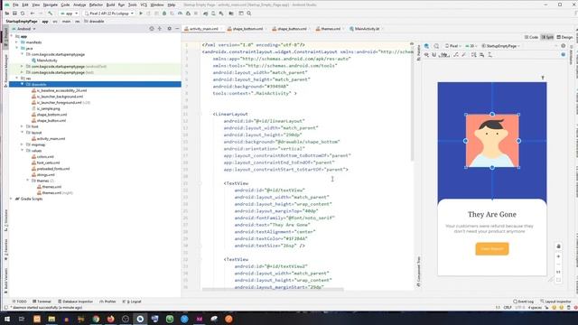Image resolution: width=578 pixels, height=325 pixels.
Task: Click the Design Surface layers icon in preview
Action: coord(426,46)
